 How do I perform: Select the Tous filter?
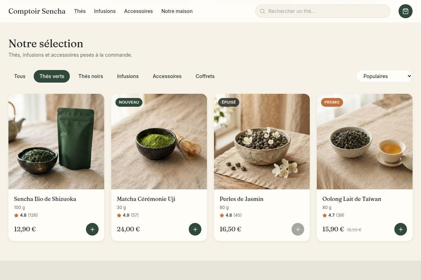tap(20, 76)
